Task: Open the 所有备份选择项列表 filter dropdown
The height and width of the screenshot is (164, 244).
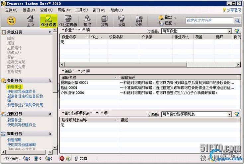Action: coord(229,114)
